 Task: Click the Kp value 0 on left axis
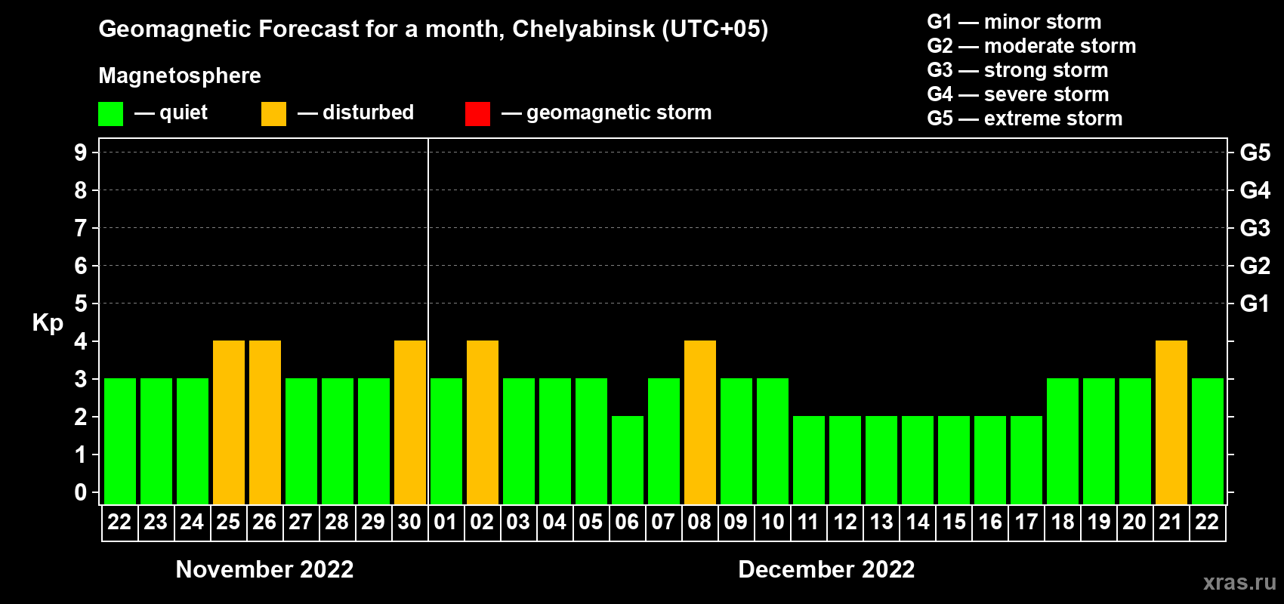tap(81, 492)
